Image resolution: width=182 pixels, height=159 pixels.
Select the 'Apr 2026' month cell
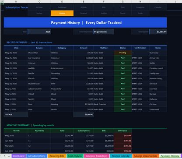pyautogui.click(x=16, y=141)
